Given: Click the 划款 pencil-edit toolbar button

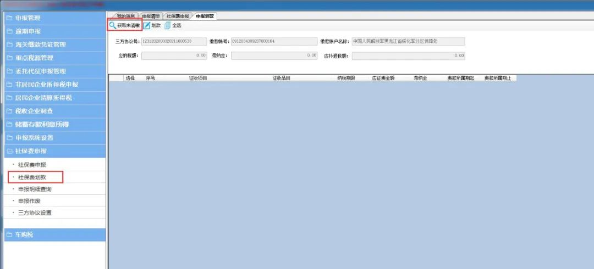Looking at the screenshot, I should pos(152,25).
